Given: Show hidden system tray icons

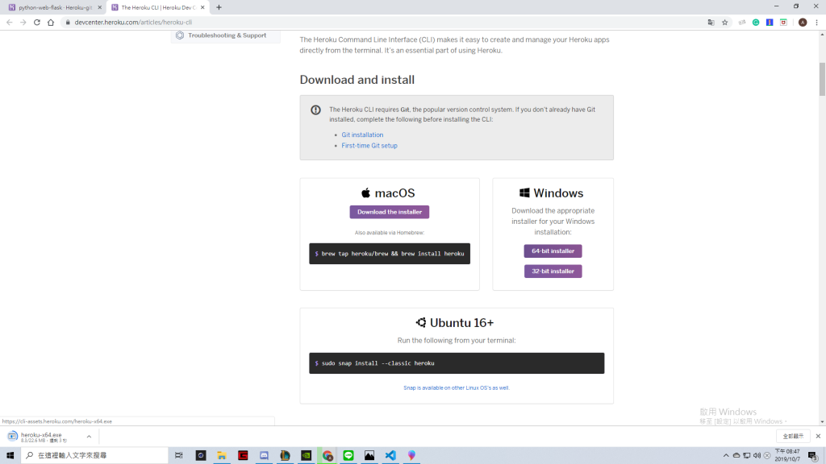Looking at the screenshot, I should (726, 456).
